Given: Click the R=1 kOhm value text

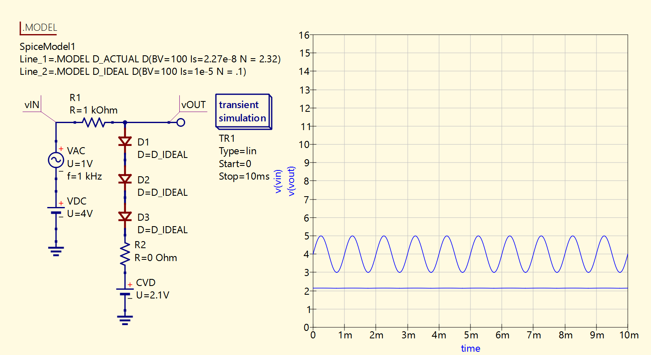Looking at the screenshot, I should [94, 110].
